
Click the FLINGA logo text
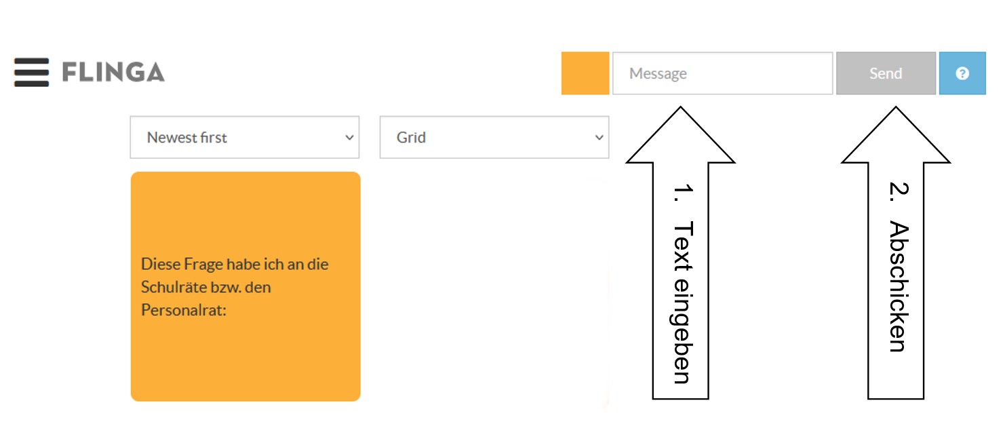[x=113, y=72]
